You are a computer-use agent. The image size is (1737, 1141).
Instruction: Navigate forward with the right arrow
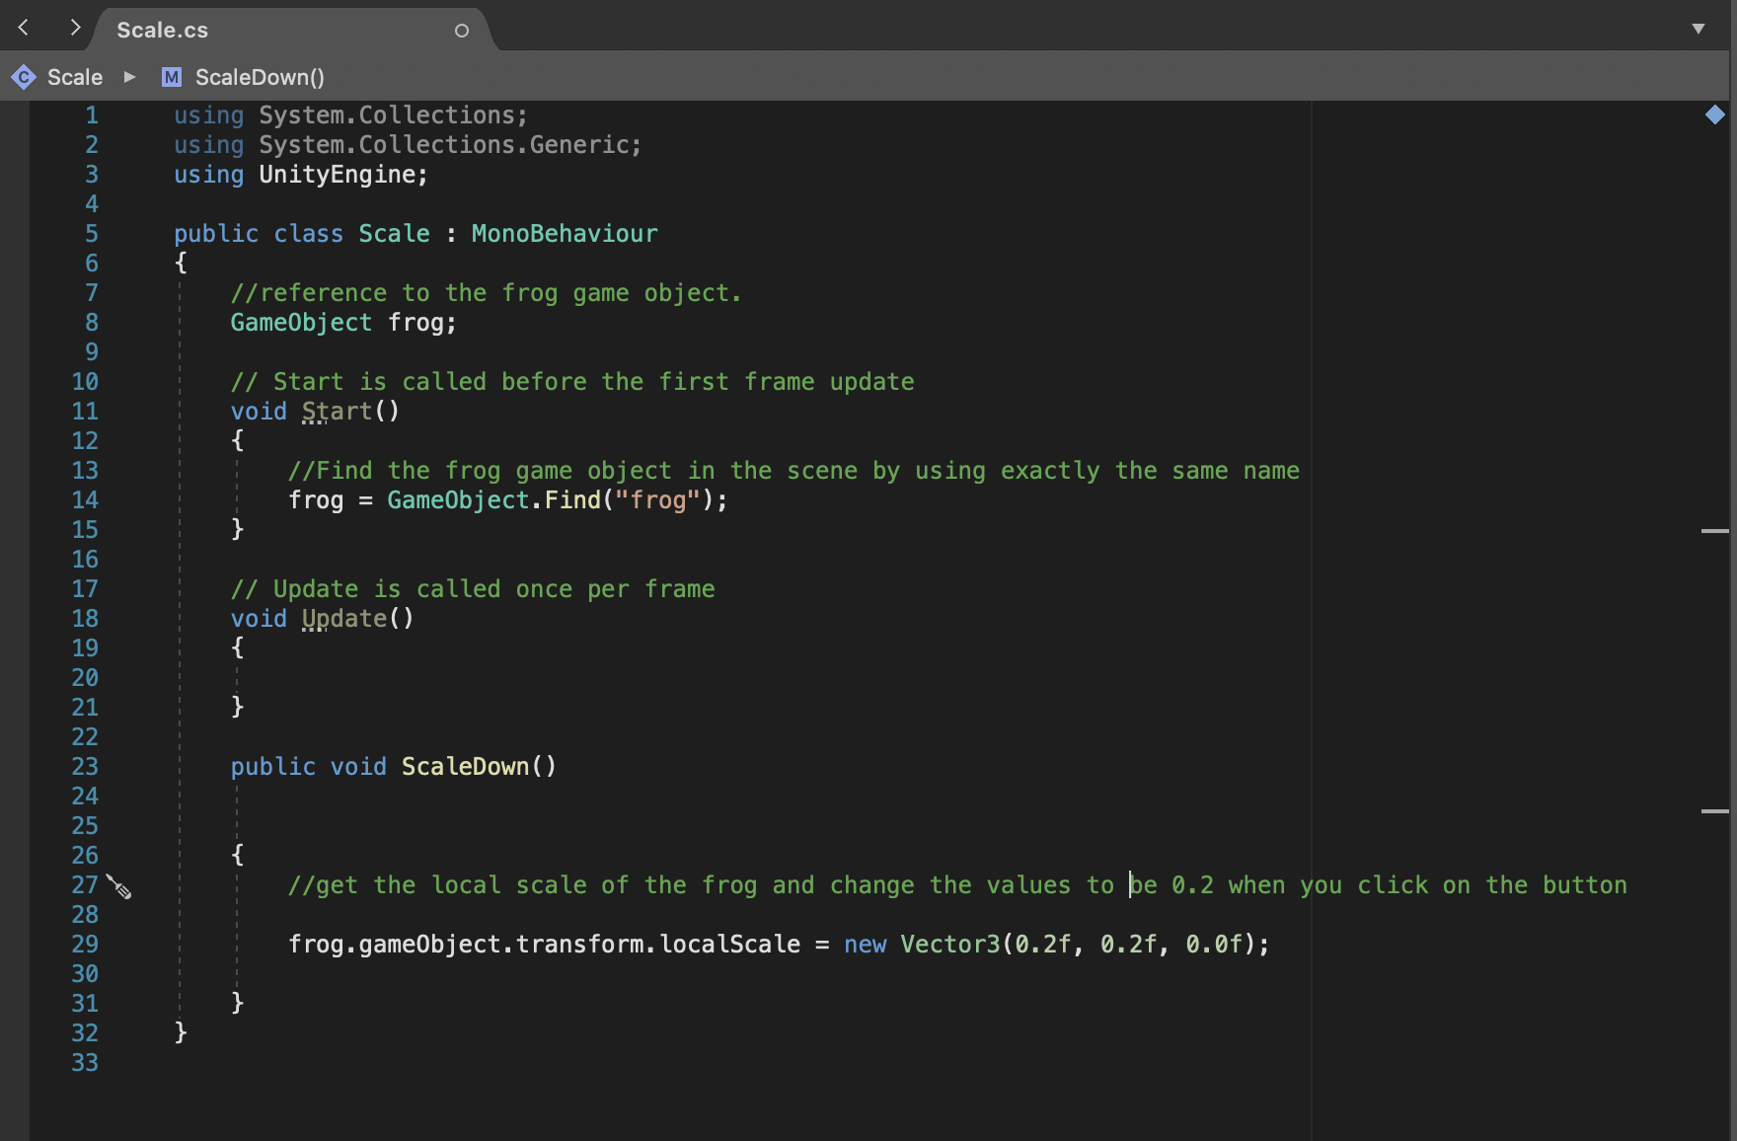(75, 28)
